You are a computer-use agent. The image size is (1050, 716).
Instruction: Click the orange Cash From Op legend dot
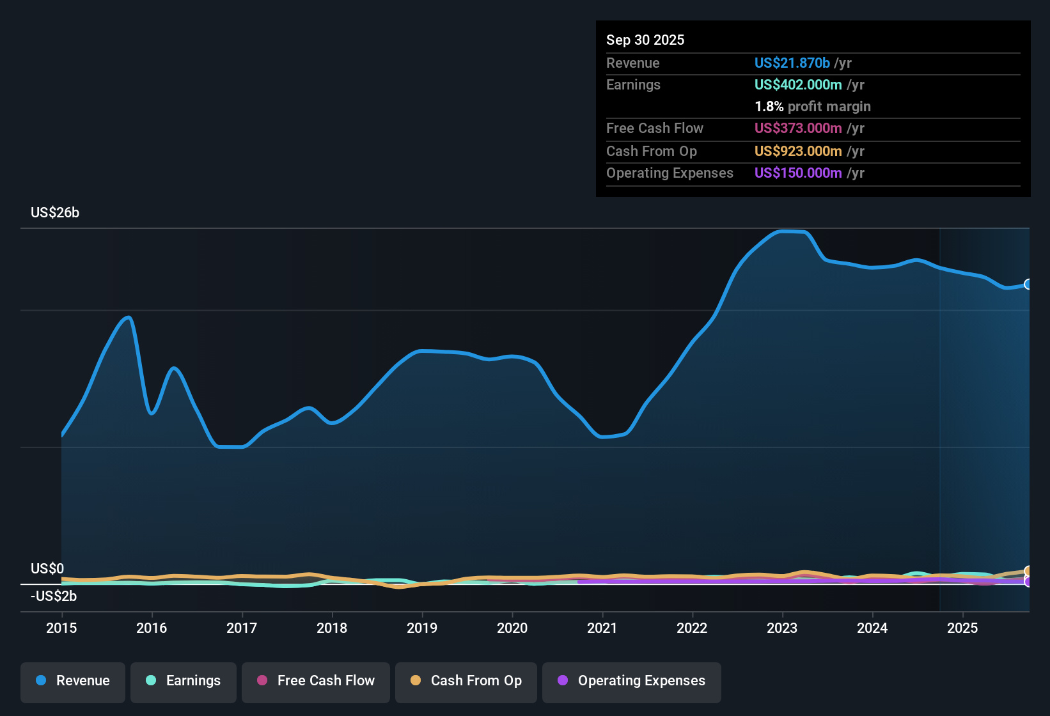415,681
